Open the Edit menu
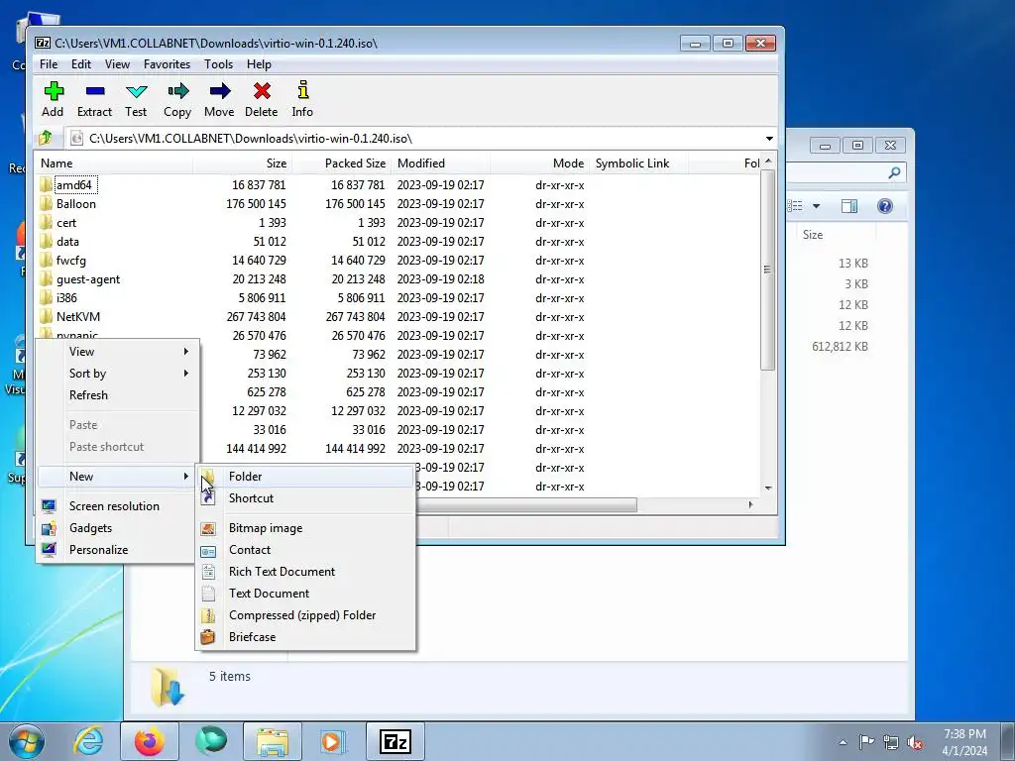Screen dimensions: 1015x761 click(81, 64)
